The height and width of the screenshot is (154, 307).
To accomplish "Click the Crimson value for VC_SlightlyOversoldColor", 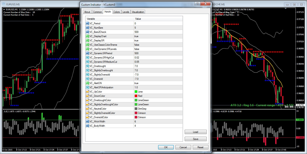I will 142,113.
